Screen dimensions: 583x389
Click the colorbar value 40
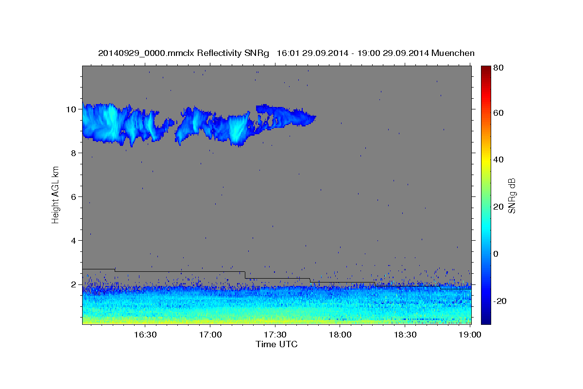(x=498, y=159)
